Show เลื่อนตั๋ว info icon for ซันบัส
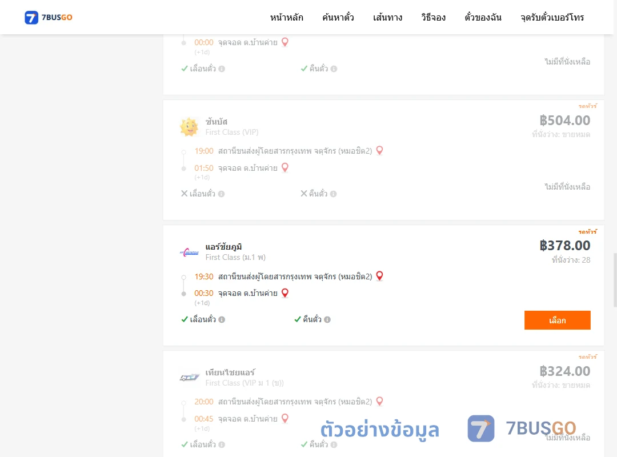The image size is (617, 457). [222, 194]
